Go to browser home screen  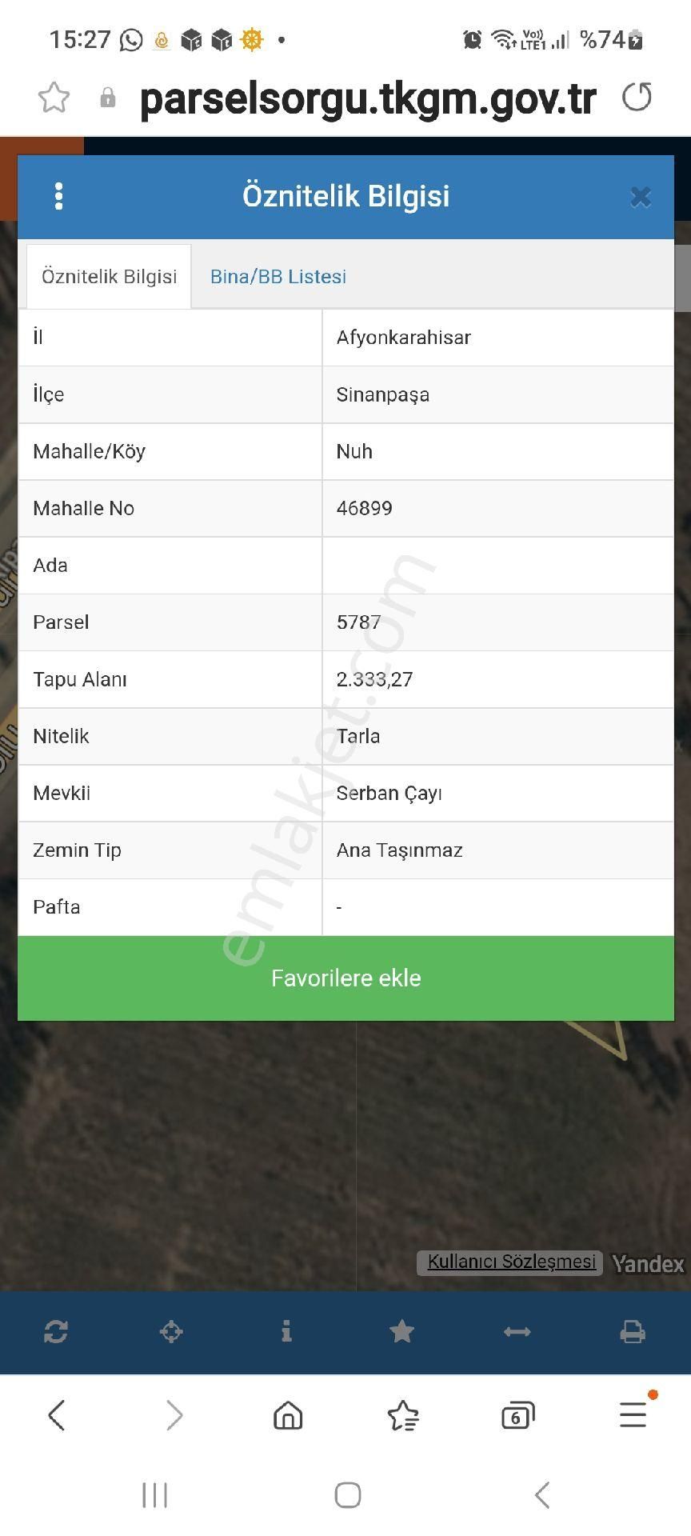(x=287, y=1414)
